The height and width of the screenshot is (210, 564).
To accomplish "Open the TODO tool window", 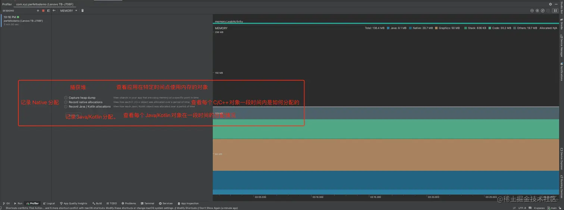I will [112, 203].
